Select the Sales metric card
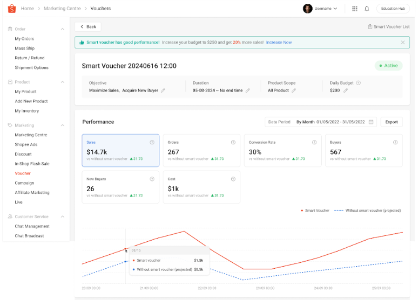The height and width of the screenshot is (300, 418). click(120, 150)
